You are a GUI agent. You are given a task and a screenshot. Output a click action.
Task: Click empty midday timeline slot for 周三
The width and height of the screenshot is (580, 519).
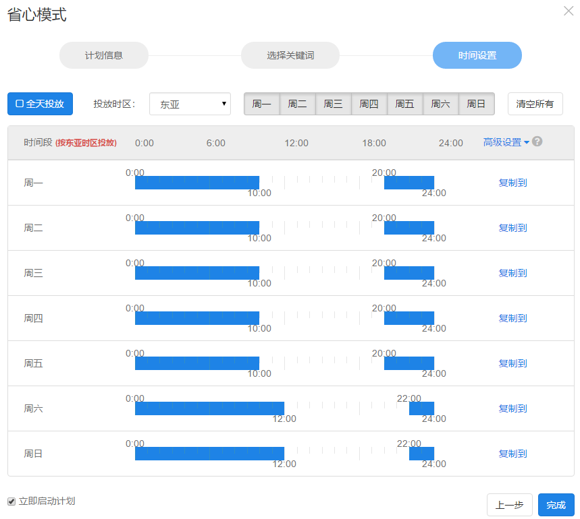(321, 273)
